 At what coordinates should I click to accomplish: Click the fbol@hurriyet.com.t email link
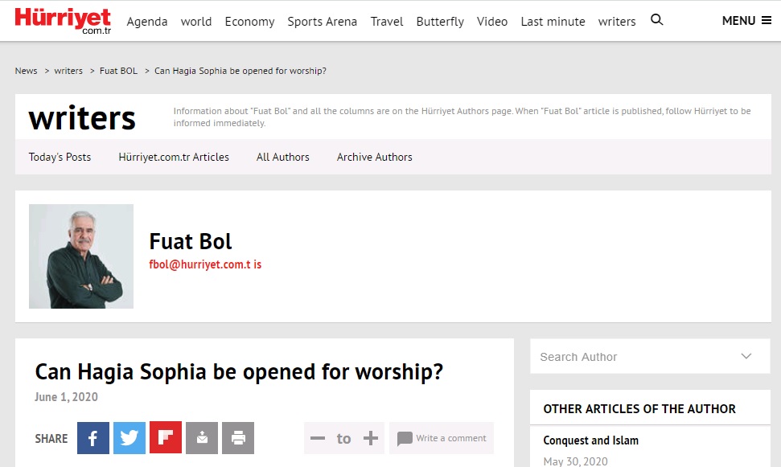205,264
